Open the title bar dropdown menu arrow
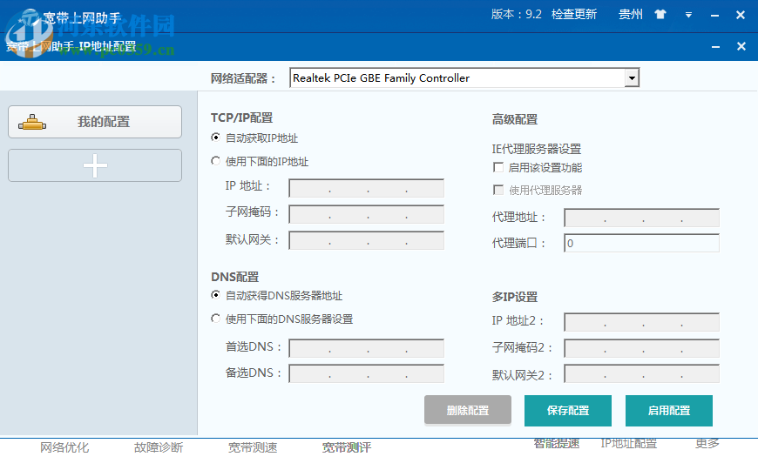 coord(688,15)
